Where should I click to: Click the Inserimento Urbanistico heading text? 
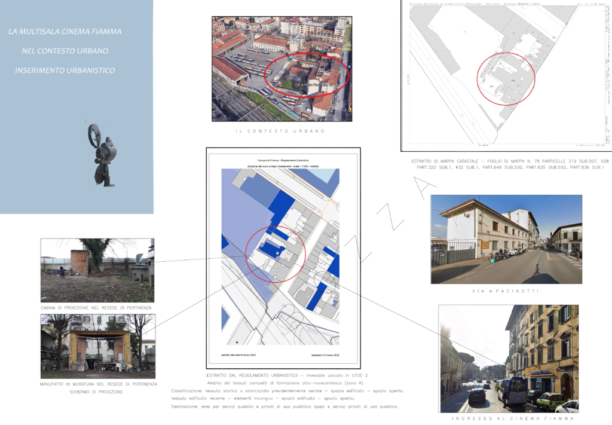pyautogui.click(x=65, y=71)
